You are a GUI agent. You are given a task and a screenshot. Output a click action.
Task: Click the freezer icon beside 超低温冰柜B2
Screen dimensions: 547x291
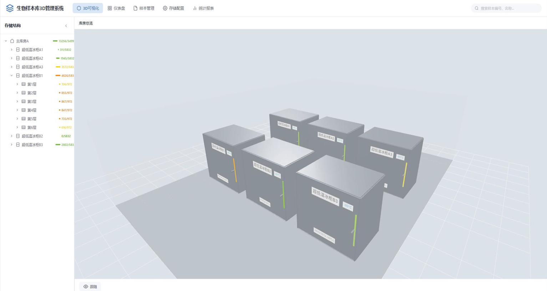(18, 136)
